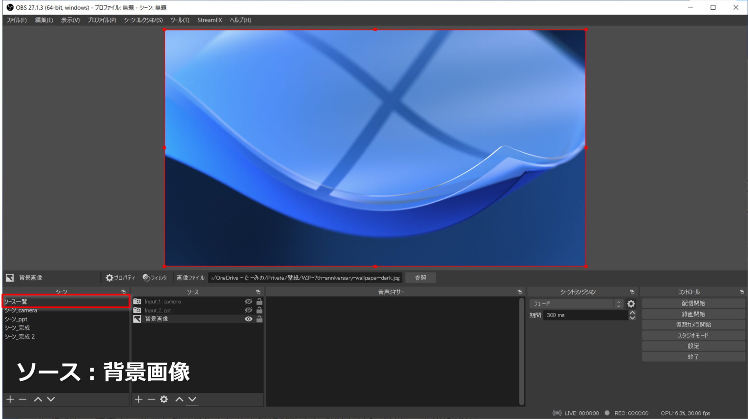The height and width of the screenshot is (419, 748).
Task: Remove selected scene with minus icon
Action: 23,399
